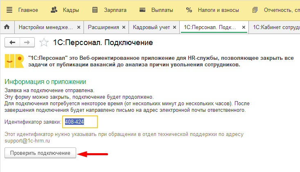Click the Информация о приложении heading
Screen dimensions: 300x172
tap(45, 81)
